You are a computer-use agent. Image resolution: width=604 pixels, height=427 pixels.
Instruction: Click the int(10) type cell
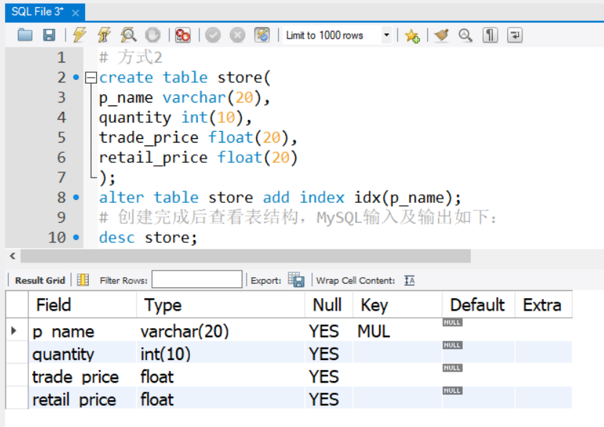(220, 354)
